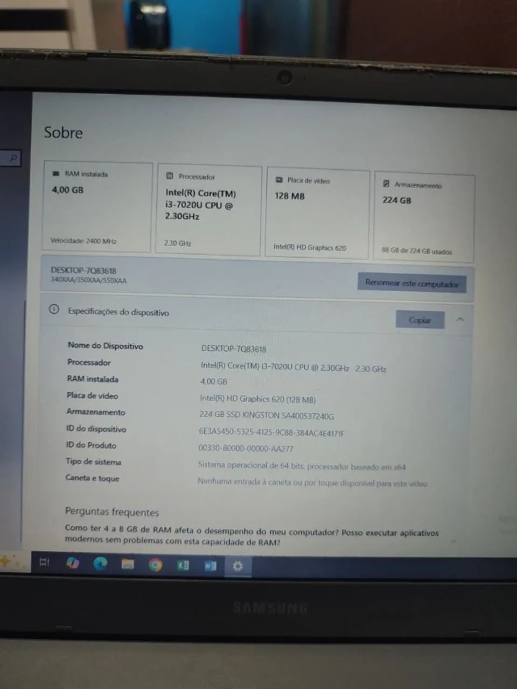517x689 pixels.
Task: Click 'Intel(R) HD Graphics 620' card text
Action: (310, 247)
